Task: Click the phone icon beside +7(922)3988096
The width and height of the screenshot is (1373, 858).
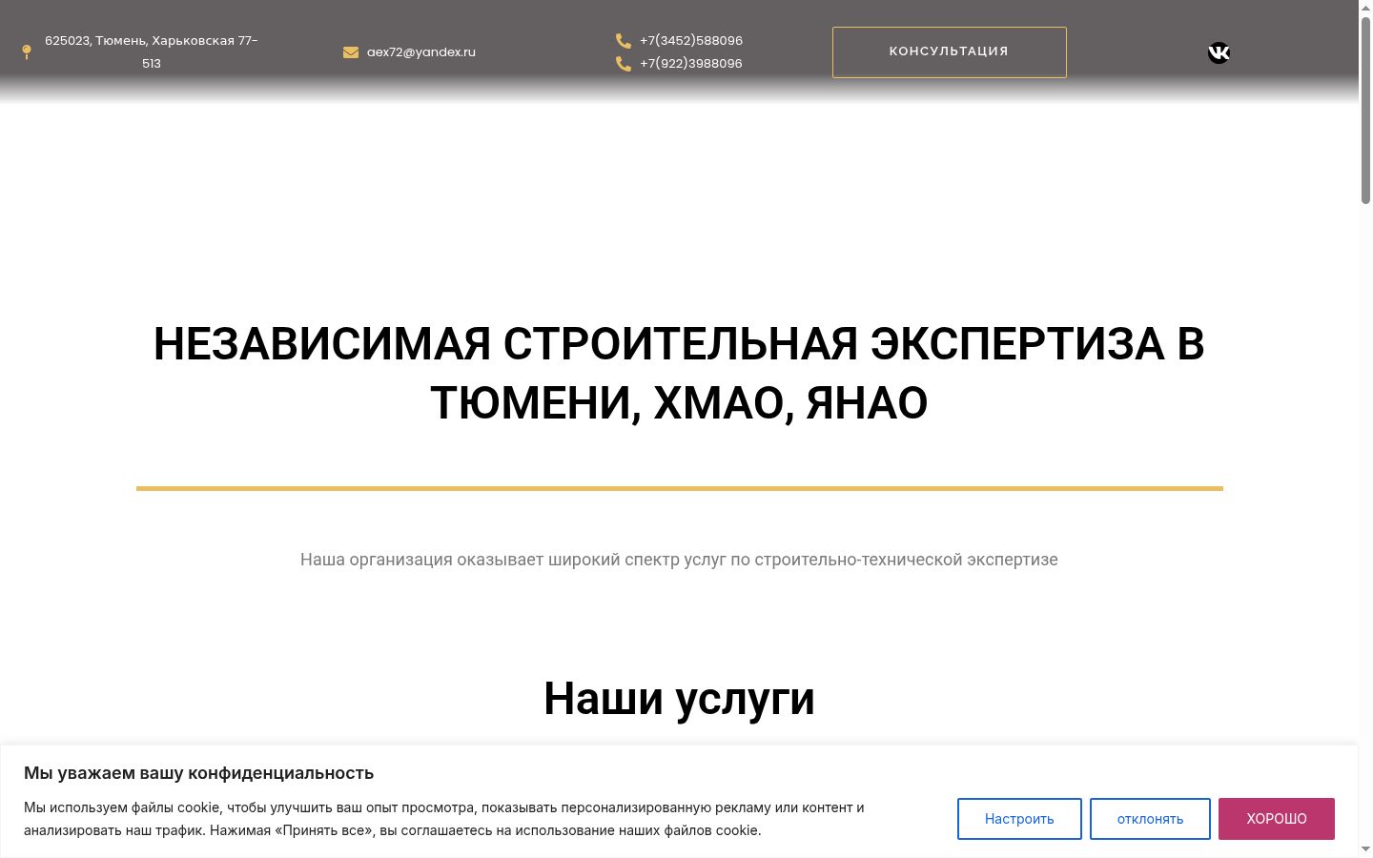Action: click(624, 64)
